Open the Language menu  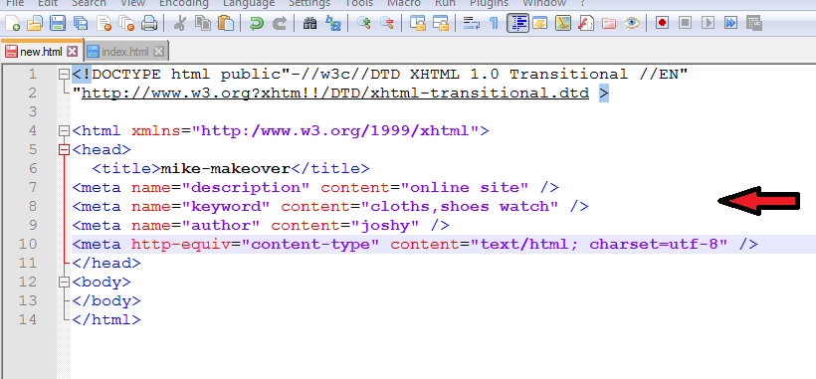tap(249, 3)
